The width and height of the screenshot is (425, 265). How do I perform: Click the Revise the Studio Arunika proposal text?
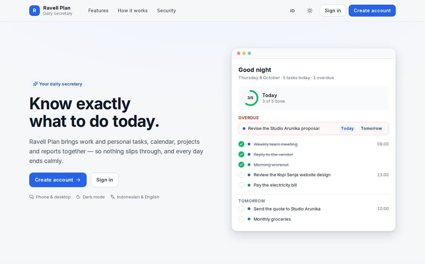pyautogui.click(x=284, y=129)
